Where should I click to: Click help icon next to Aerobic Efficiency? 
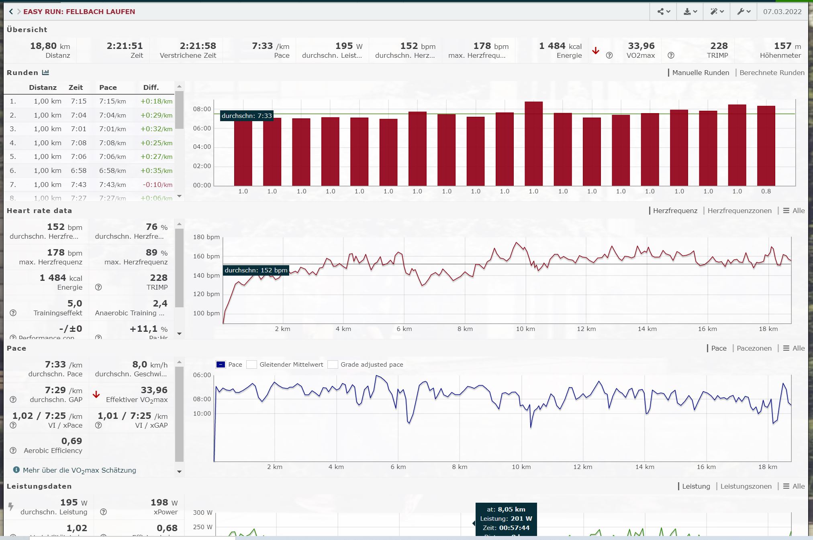(x=13, y=451)
